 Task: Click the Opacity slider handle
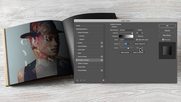(132, 33)
